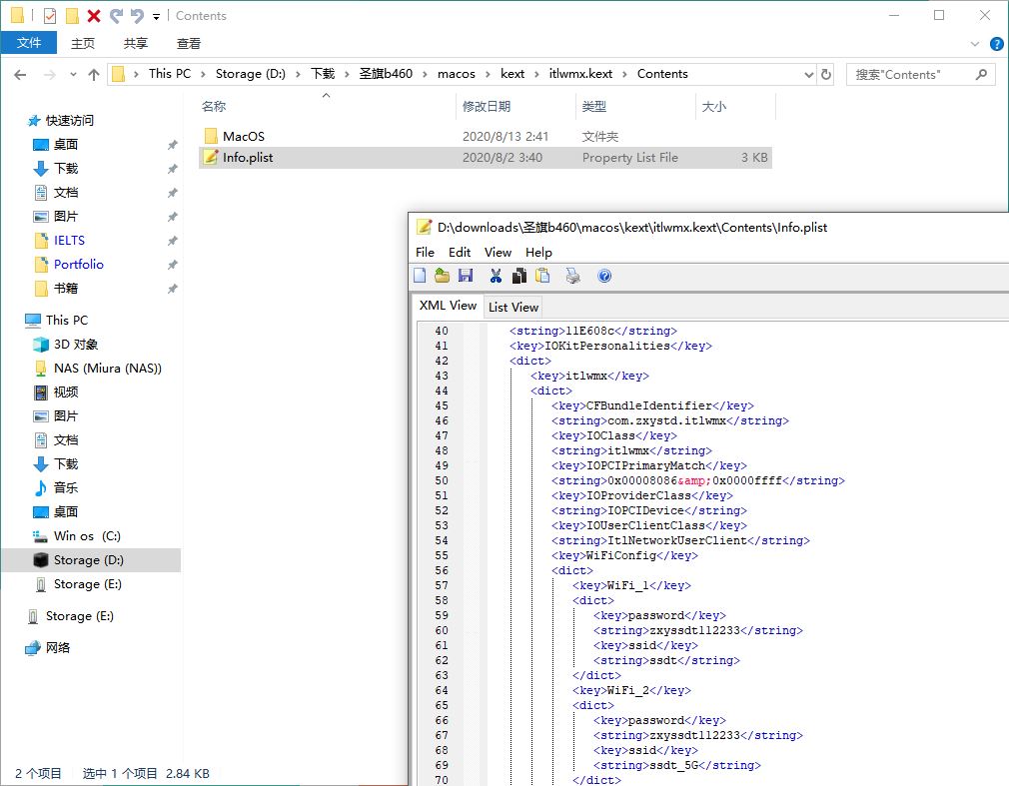Expand the address bar history dropdown

point(806,74)
